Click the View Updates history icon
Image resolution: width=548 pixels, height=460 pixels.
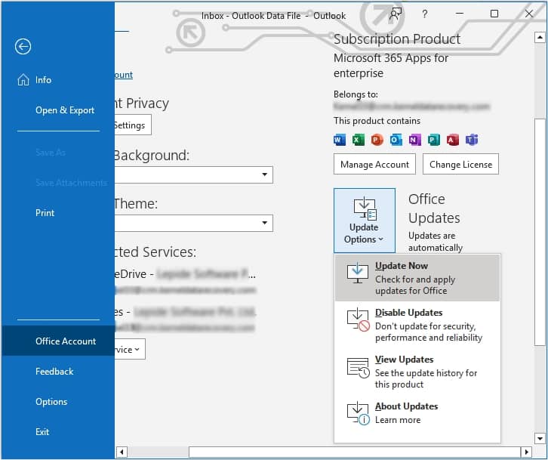pyautogui.click(x=359, y=367)
